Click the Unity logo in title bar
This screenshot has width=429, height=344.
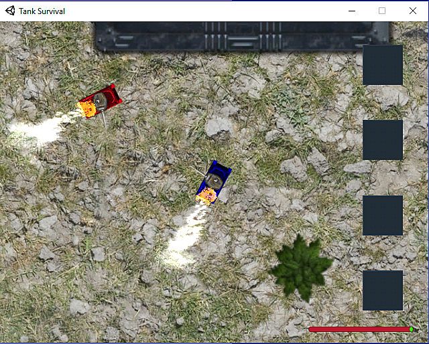10,11
